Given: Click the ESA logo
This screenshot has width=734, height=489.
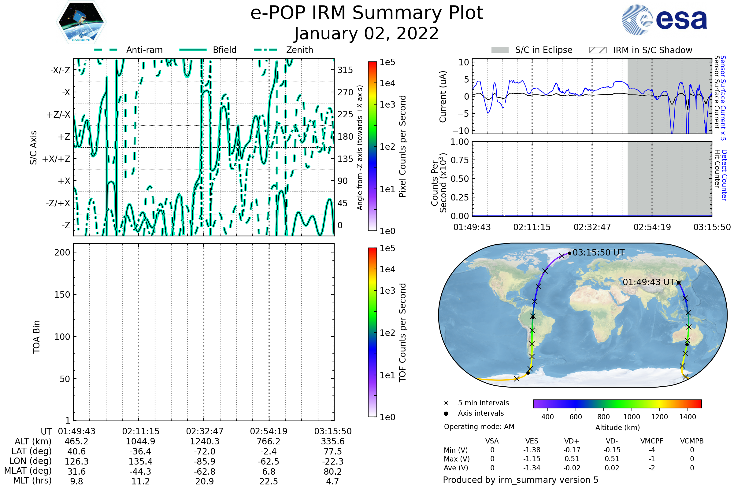Looking at the screenshot, I should coord(664,20).
